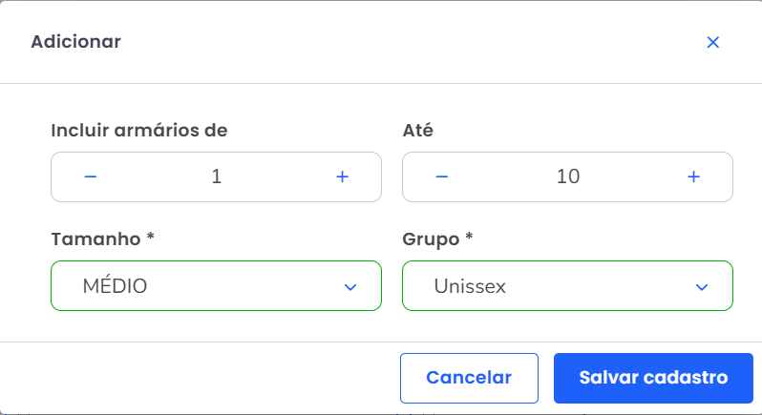The height and width of the screenshot is (415, 762).
Task: Focus the Até number field showing 10
Action: pos(568,176)
